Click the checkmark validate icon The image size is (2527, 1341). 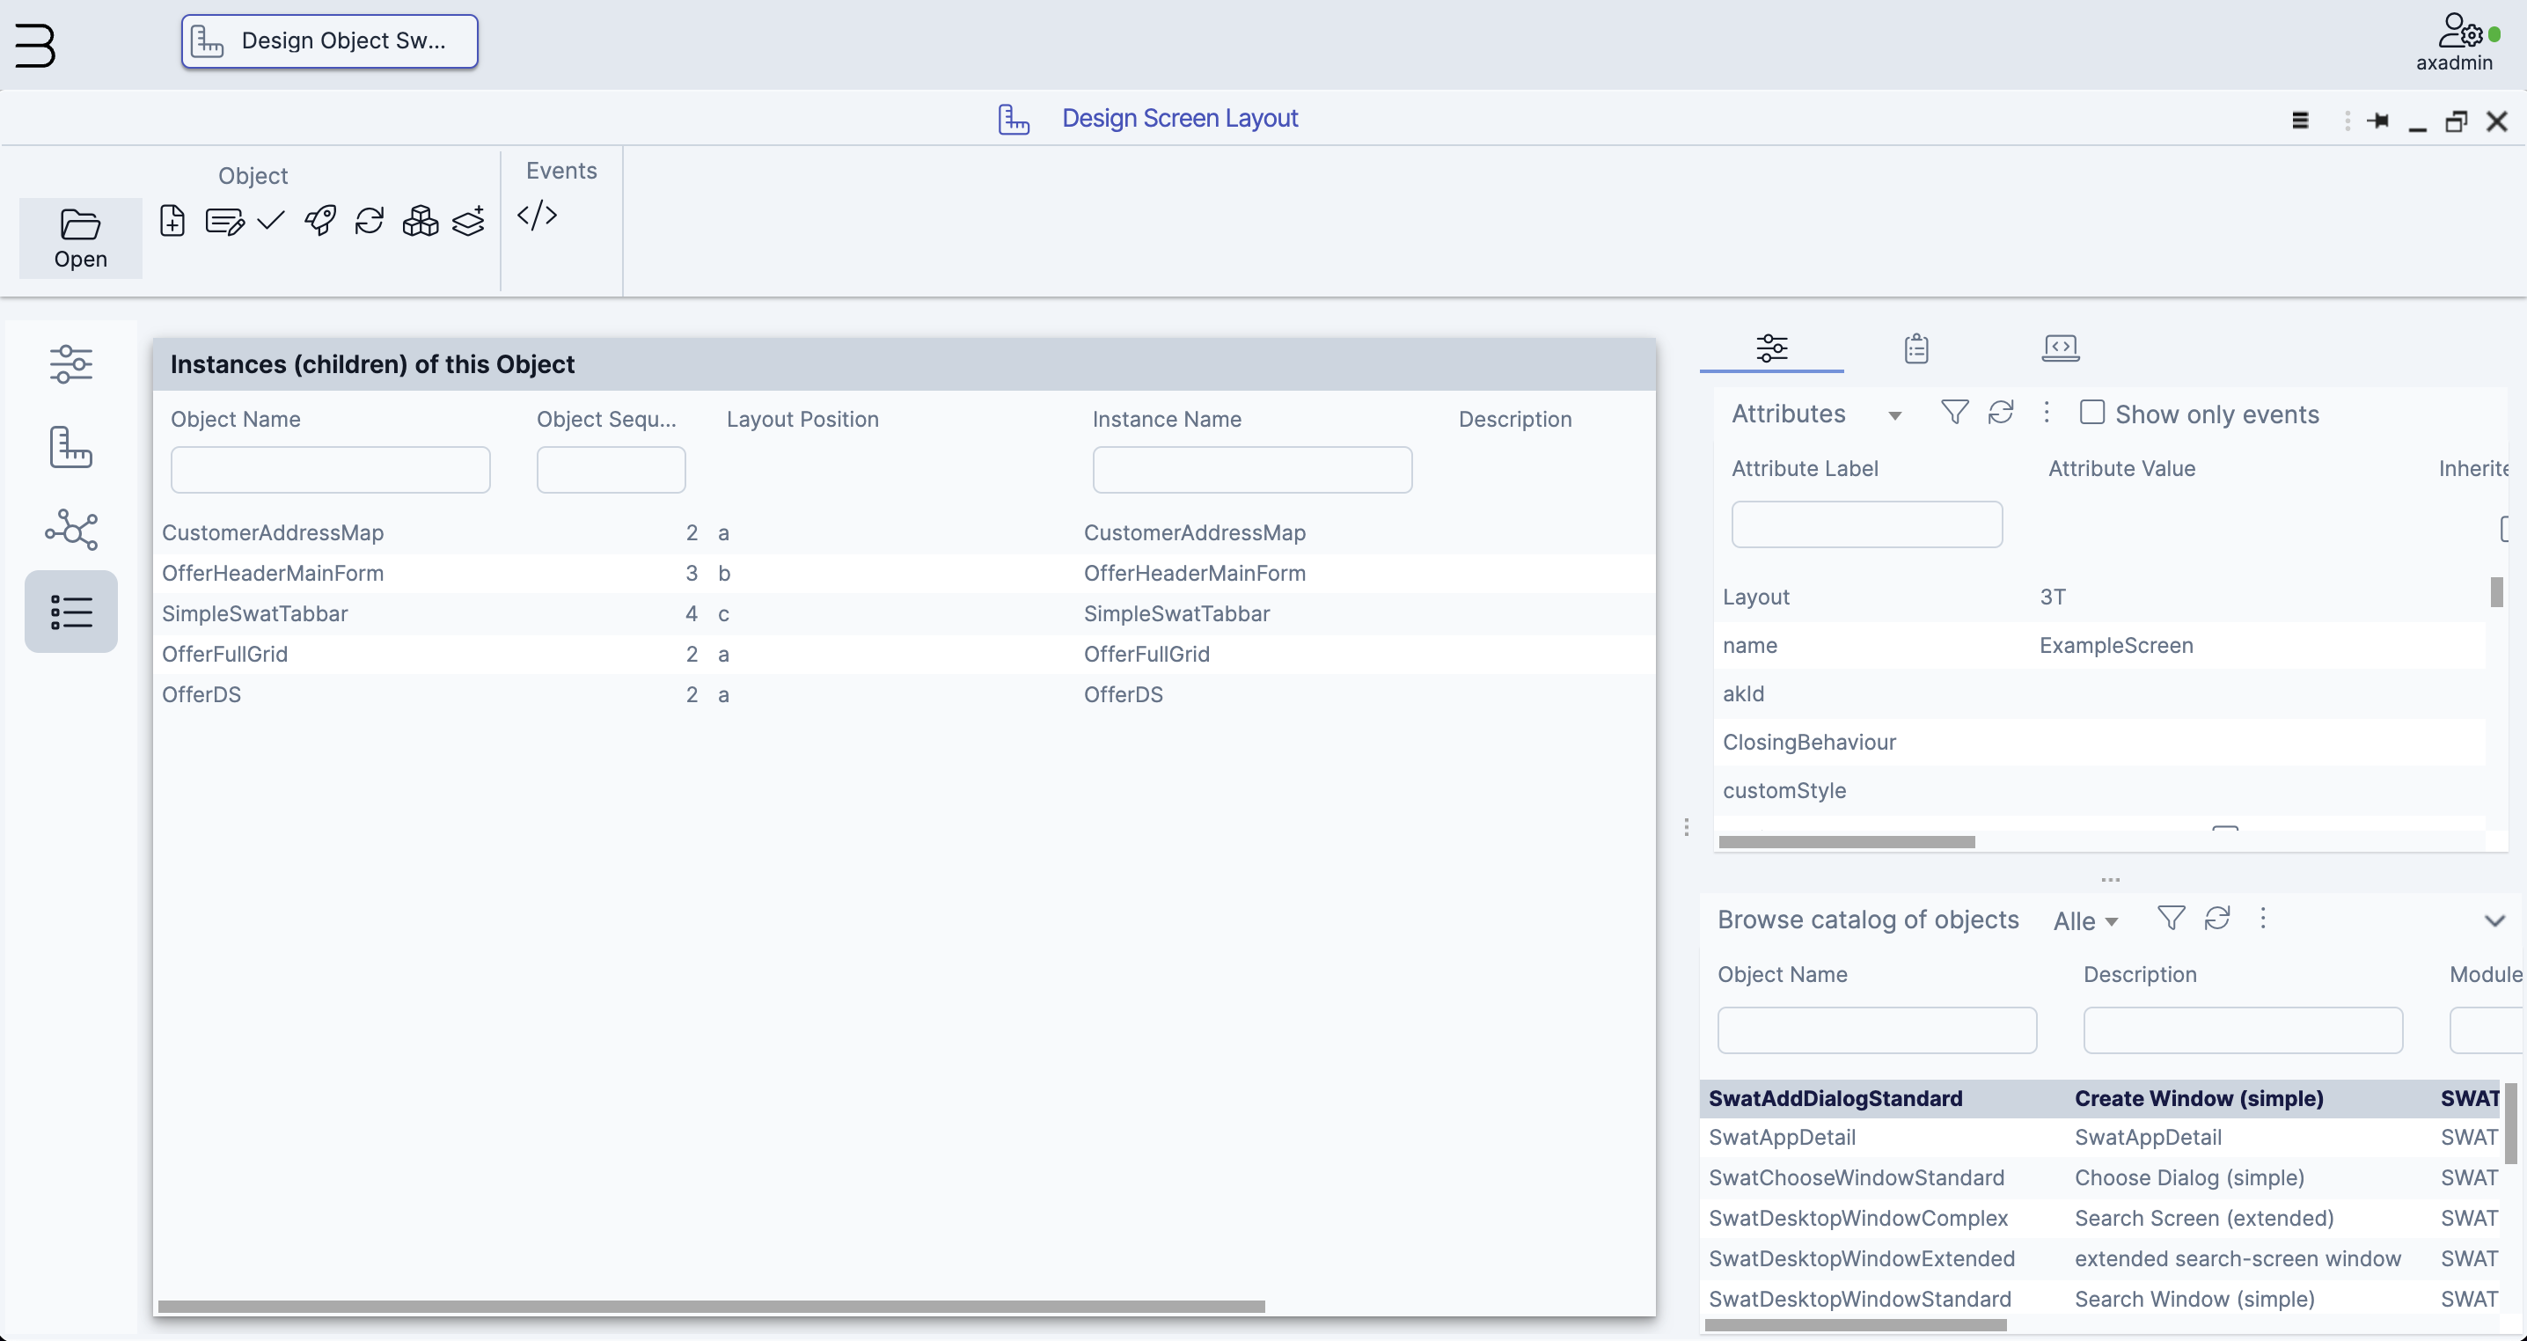click(x=271, y=220)
